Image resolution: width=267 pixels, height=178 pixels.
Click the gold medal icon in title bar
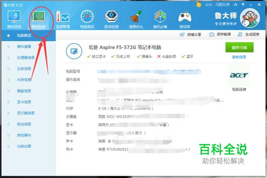pos(199,4)
